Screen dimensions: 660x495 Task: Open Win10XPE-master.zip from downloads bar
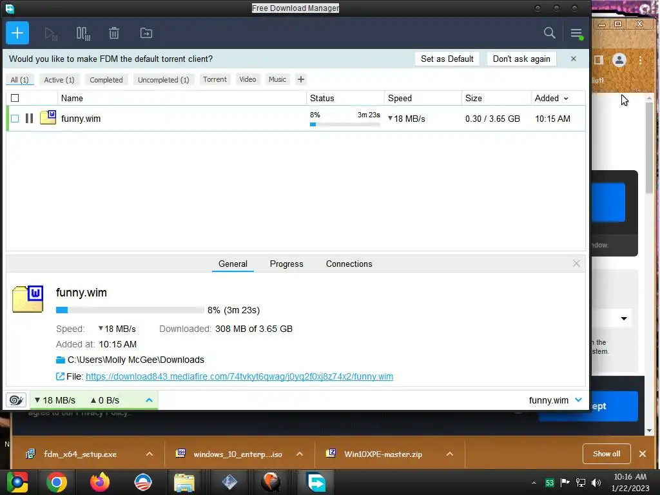point(383,454)
